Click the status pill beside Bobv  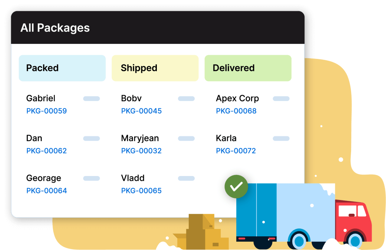pyautogui.click(x=186, y=98)
